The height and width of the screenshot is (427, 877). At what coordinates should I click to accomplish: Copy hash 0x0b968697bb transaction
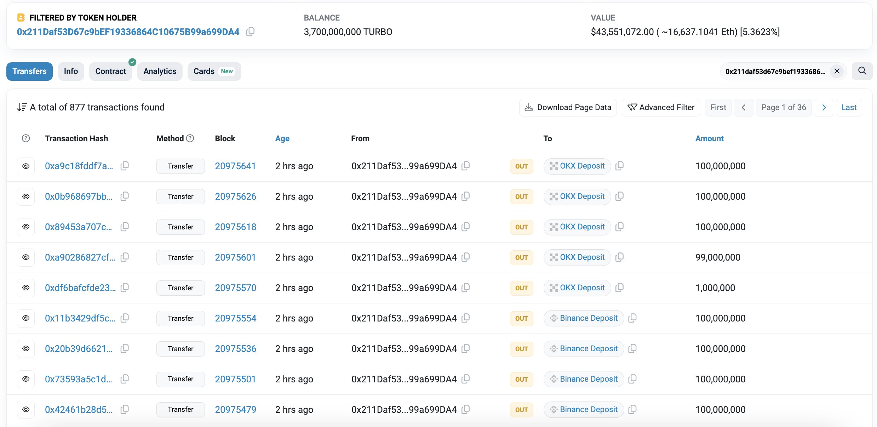point(125,196)
